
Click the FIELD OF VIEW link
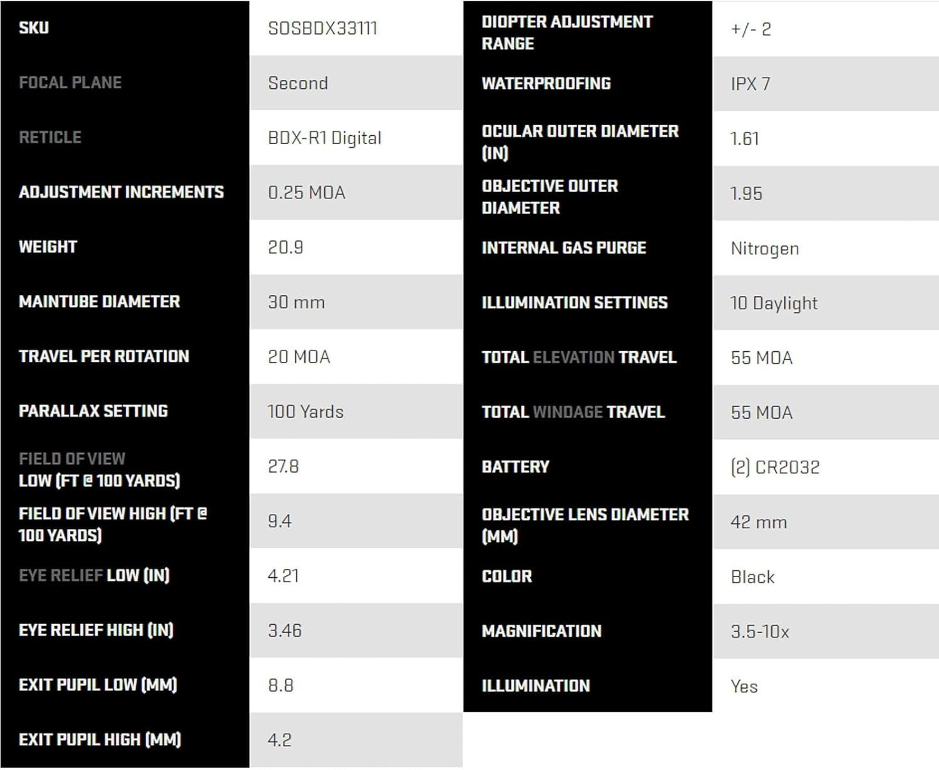point(72,459)
